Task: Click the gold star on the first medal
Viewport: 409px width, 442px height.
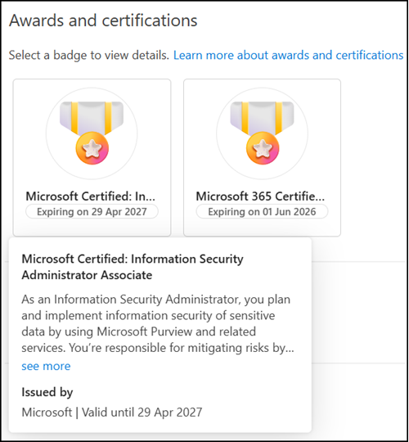Action: (92, 148)
